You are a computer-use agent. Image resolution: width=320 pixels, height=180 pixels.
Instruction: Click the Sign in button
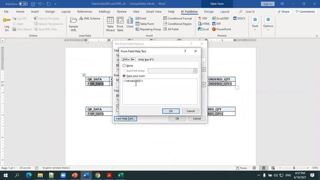(267, 4)
